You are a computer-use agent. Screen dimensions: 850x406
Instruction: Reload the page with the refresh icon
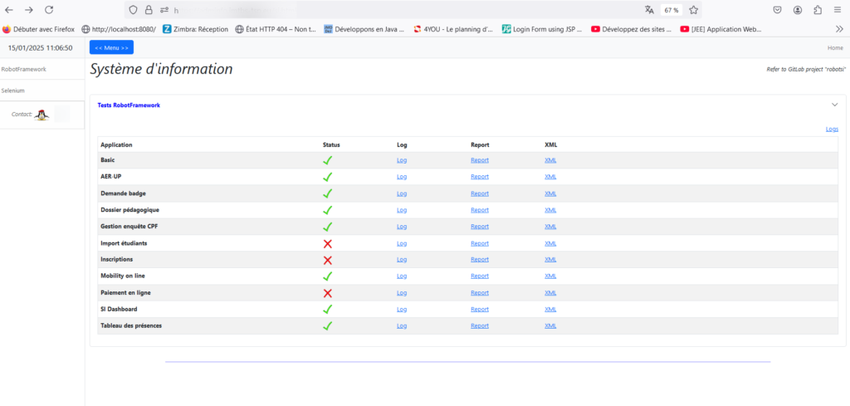49,10
